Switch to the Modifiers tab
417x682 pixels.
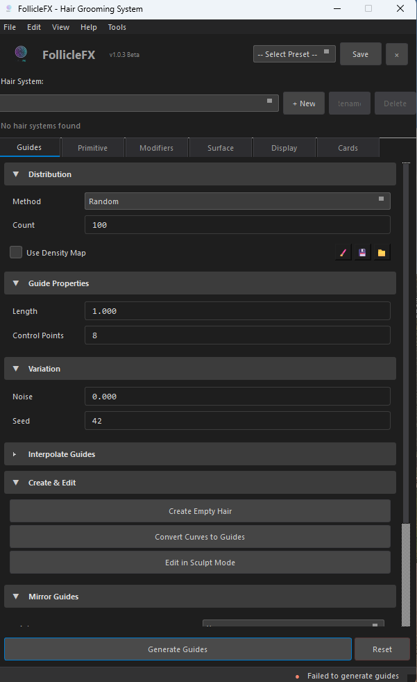pos(156,148)
